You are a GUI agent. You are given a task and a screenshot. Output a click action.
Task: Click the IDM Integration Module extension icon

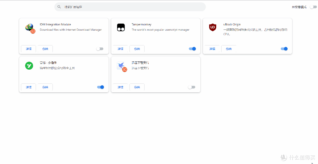pyautogui.click(x=30, y=28)
